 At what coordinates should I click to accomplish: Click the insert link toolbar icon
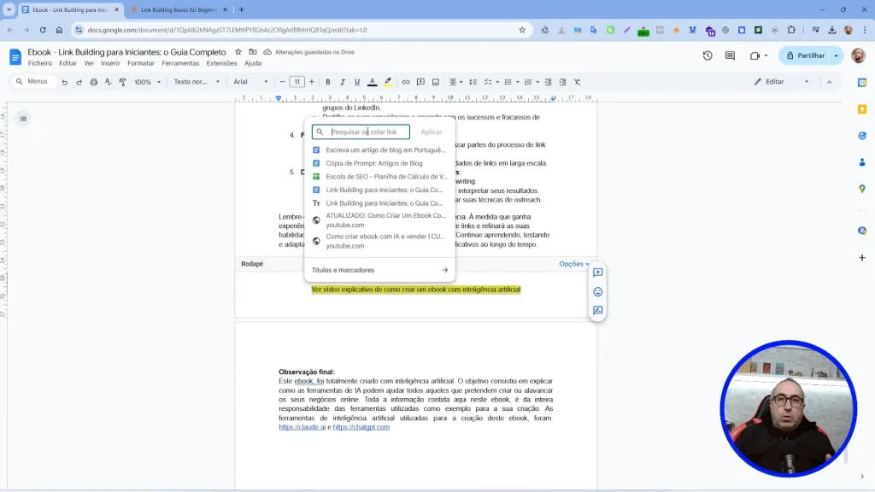406,82
